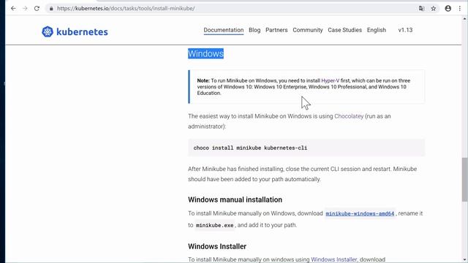
Task: Bookmark this page with the star icon
Action: click(x=434, y=8)
